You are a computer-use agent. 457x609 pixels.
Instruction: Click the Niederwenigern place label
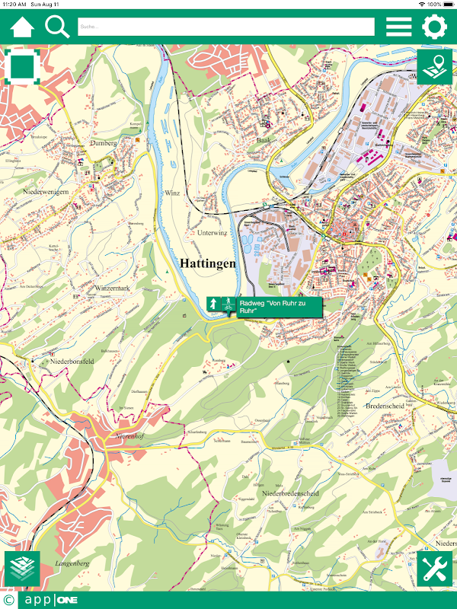click(x=46, y=192)
